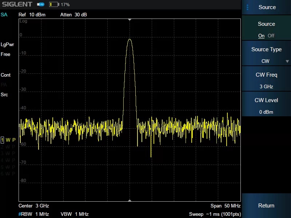
Task: Click the three-dot icon beside Source title
Action: [x=248, y=7]
